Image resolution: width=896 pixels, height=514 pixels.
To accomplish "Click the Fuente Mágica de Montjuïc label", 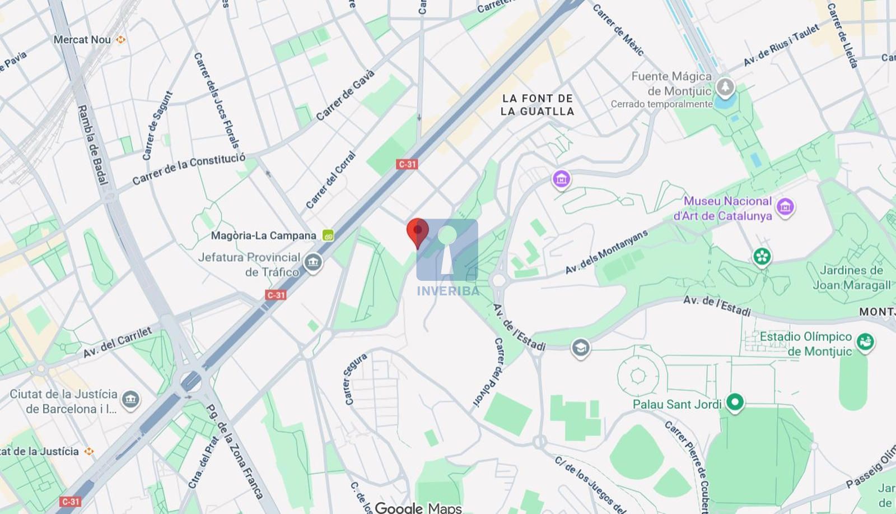I will point(671,84).
